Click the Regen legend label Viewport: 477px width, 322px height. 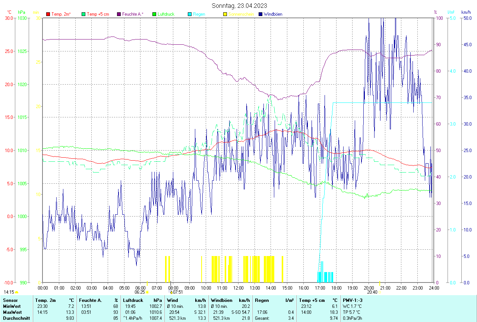click(x=199, y=14)
